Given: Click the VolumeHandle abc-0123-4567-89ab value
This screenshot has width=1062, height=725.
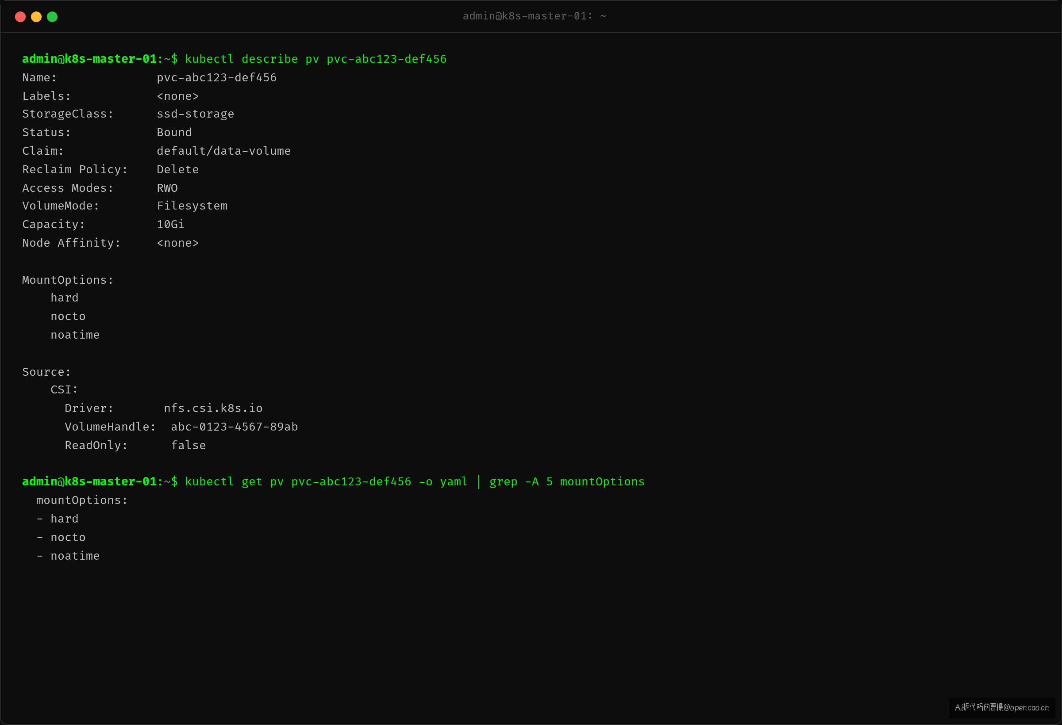Looking at the screenshot, I should tap(235, 427).
